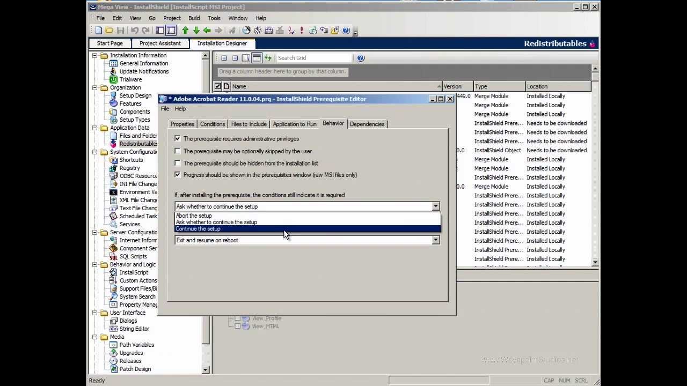
Task: Open Update Notifications in the tree
Action: point(144,71)
